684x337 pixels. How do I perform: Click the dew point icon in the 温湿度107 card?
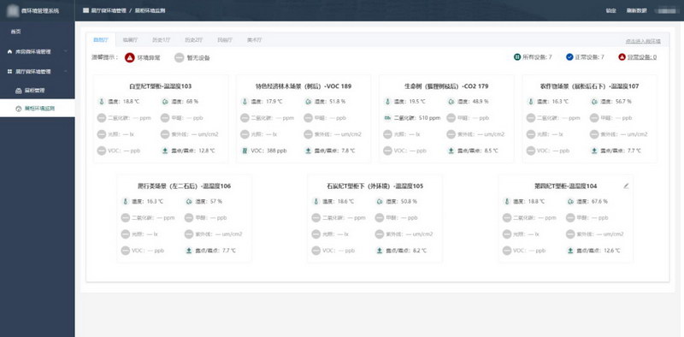[x=594, y=151]
